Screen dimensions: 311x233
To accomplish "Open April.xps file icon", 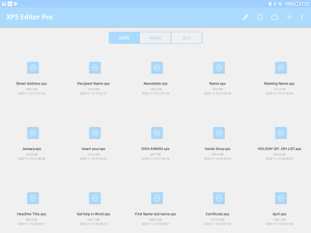I will click(281, 198).
